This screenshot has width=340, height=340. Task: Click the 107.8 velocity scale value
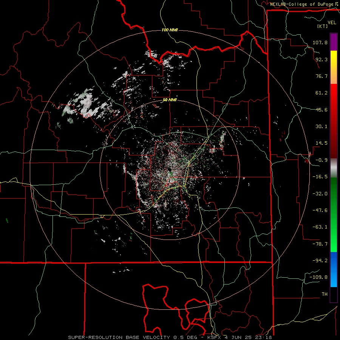point(320,42)
